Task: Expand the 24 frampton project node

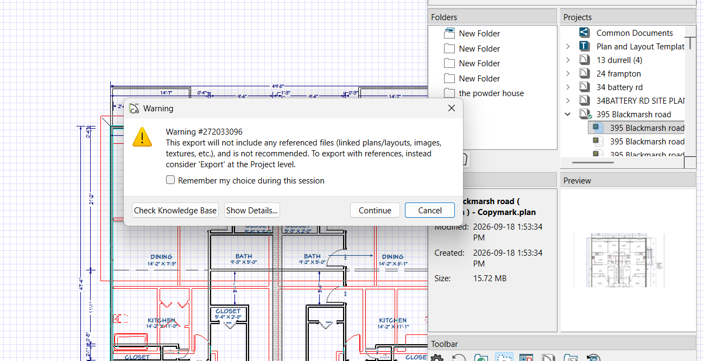Action: click(x=568, y=73)
